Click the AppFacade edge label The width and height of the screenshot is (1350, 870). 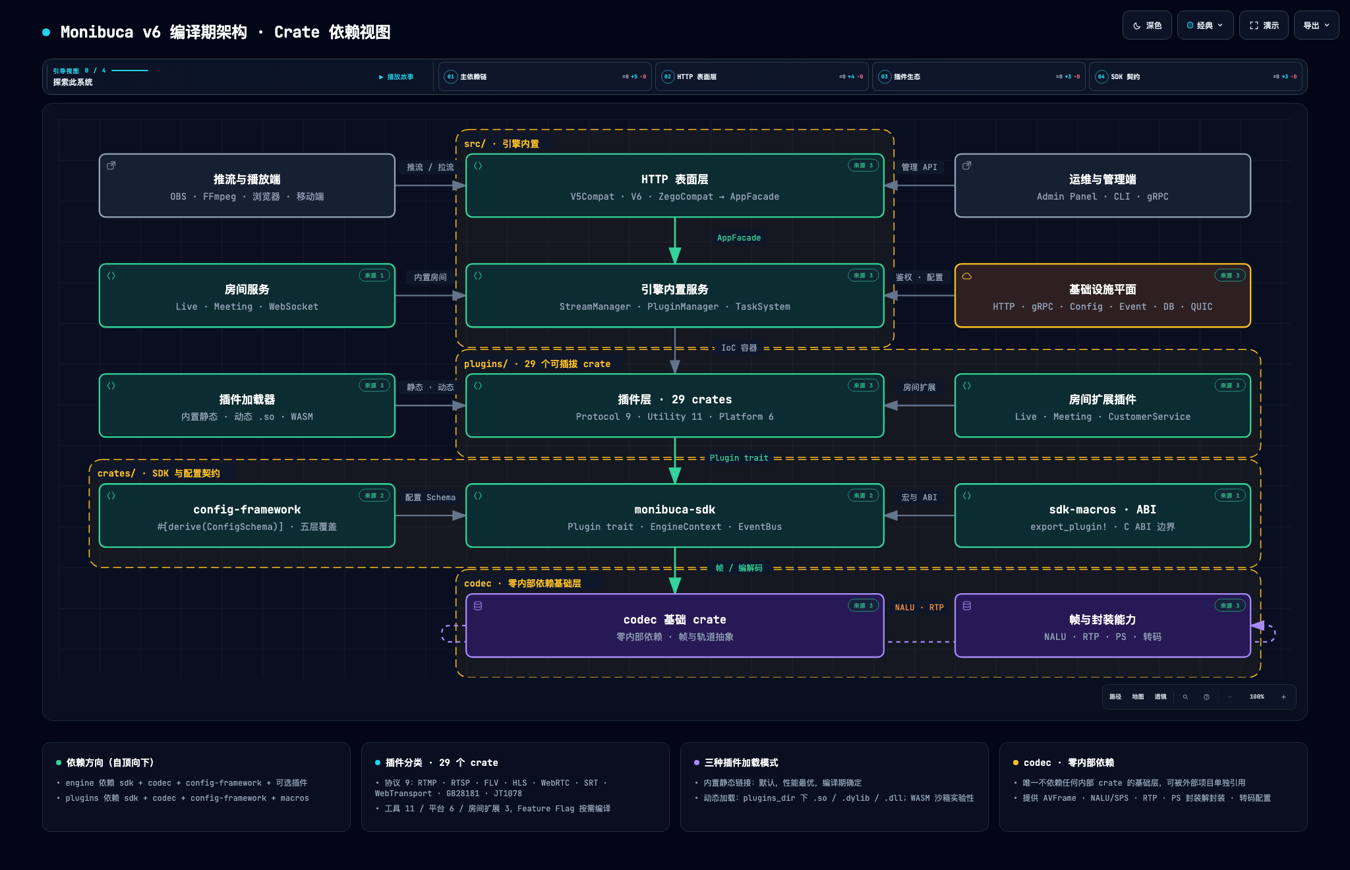tap(739, 238)
